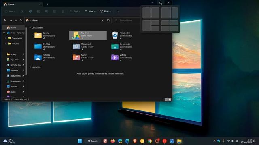Go up one folder level
The height and width of the screenshot is (145, 259).
pyautogui.click(x=21, y=20)
